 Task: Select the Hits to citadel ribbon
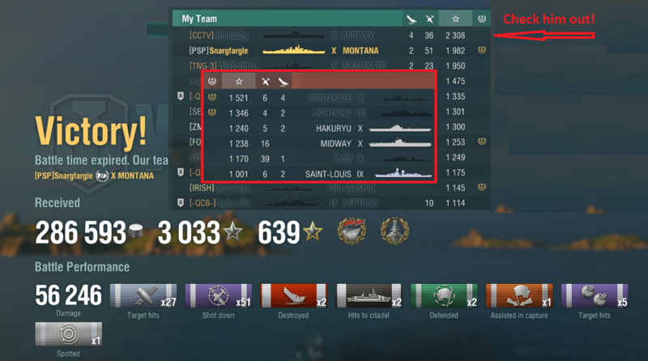click(369, 295)
